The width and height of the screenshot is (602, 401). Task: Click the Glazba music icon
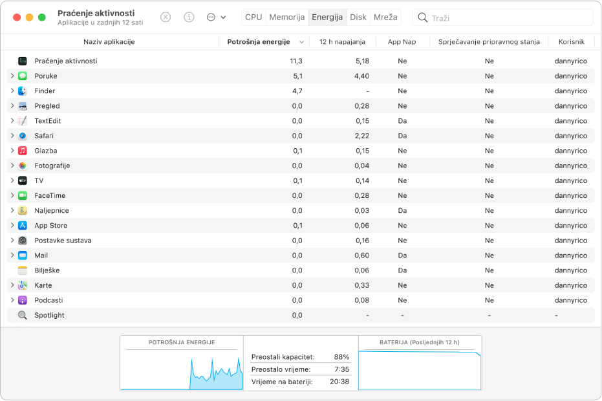[x=23, y=151]
